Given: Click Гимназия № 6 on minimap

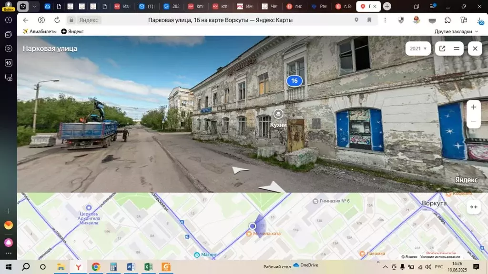Looking at the screenshot, I should coord(331,201).
